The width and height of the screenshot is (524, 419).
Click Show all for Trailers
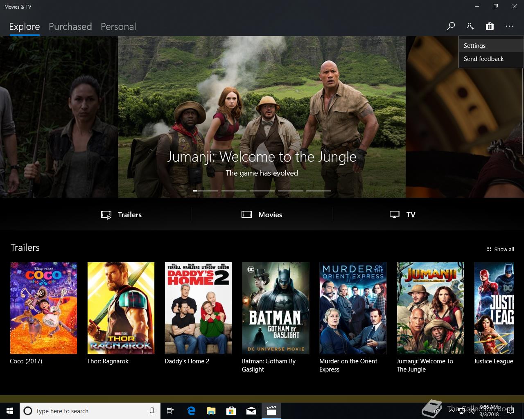(x=500, y=249)
